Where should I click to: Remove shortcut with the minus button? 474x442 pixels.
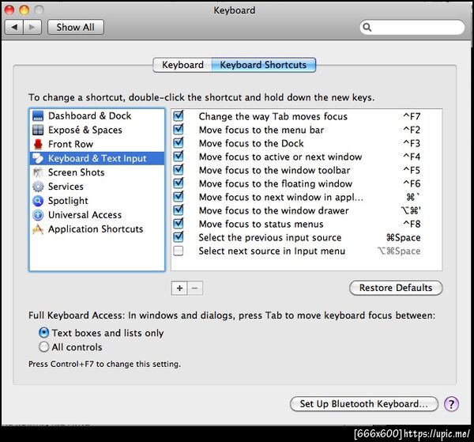point(195,288)
